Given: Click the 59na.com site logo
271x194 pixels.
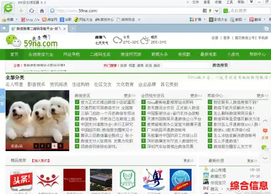Looking at the screenshot, I should click(x=32, y=41).
